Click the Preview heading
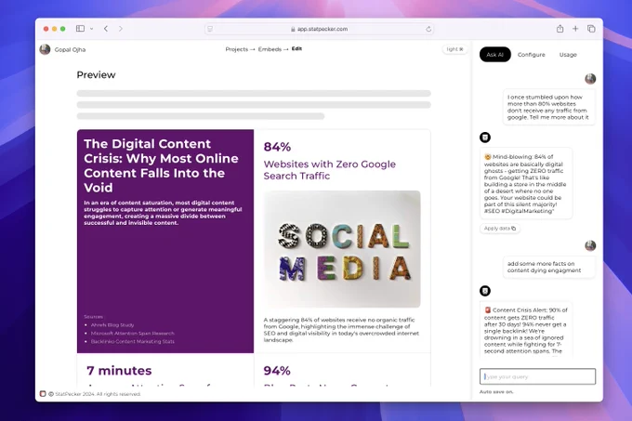Screen dimensions: 632x421 (96, 75)
